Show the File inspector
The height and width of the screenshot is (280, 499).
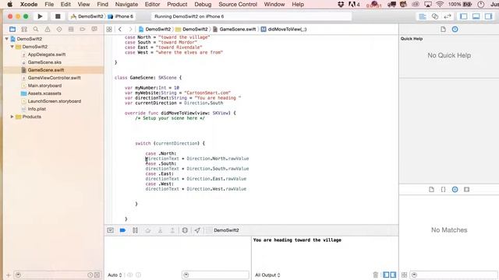[443, 30]
